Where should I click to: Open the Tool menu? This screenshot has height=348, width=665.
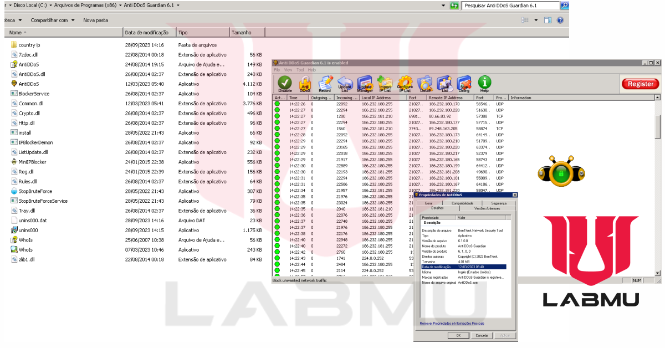coord(300,70)
